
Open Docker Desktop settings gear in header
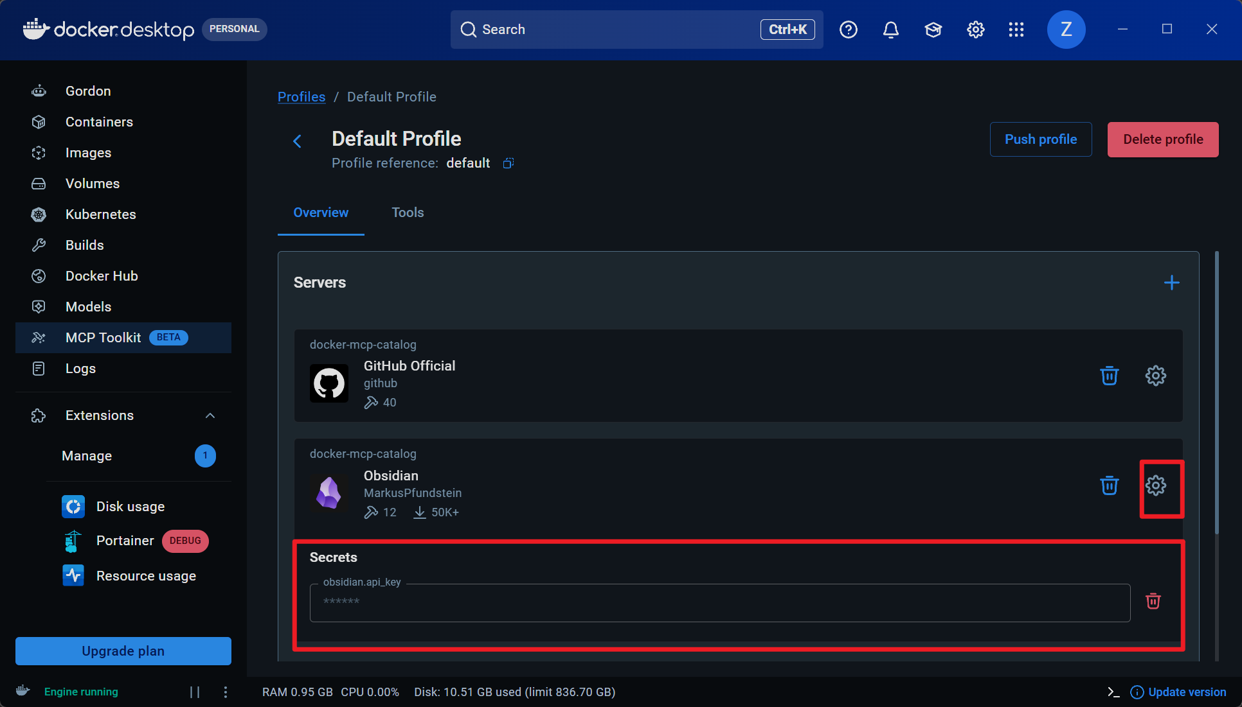click(976, 30)
